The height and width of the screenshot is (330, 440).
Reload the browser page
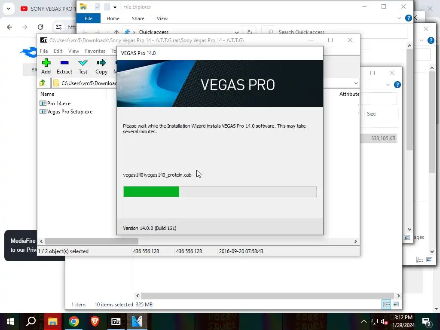(x=40, y=27)
